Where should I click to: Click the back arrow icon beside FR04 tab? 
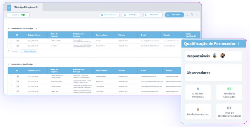coord(9,7)
